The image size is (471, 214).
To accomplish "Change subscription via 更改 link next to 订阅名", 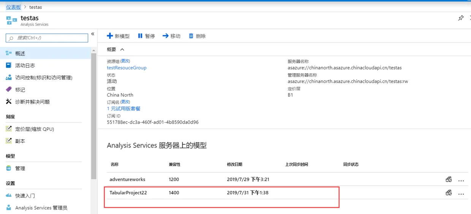I will tap(125, 102).
